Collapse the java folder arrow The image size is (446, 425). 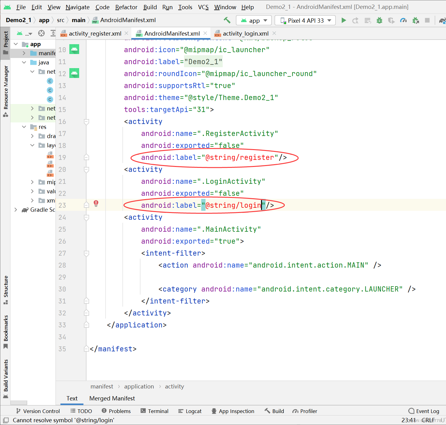click(24, 62)
